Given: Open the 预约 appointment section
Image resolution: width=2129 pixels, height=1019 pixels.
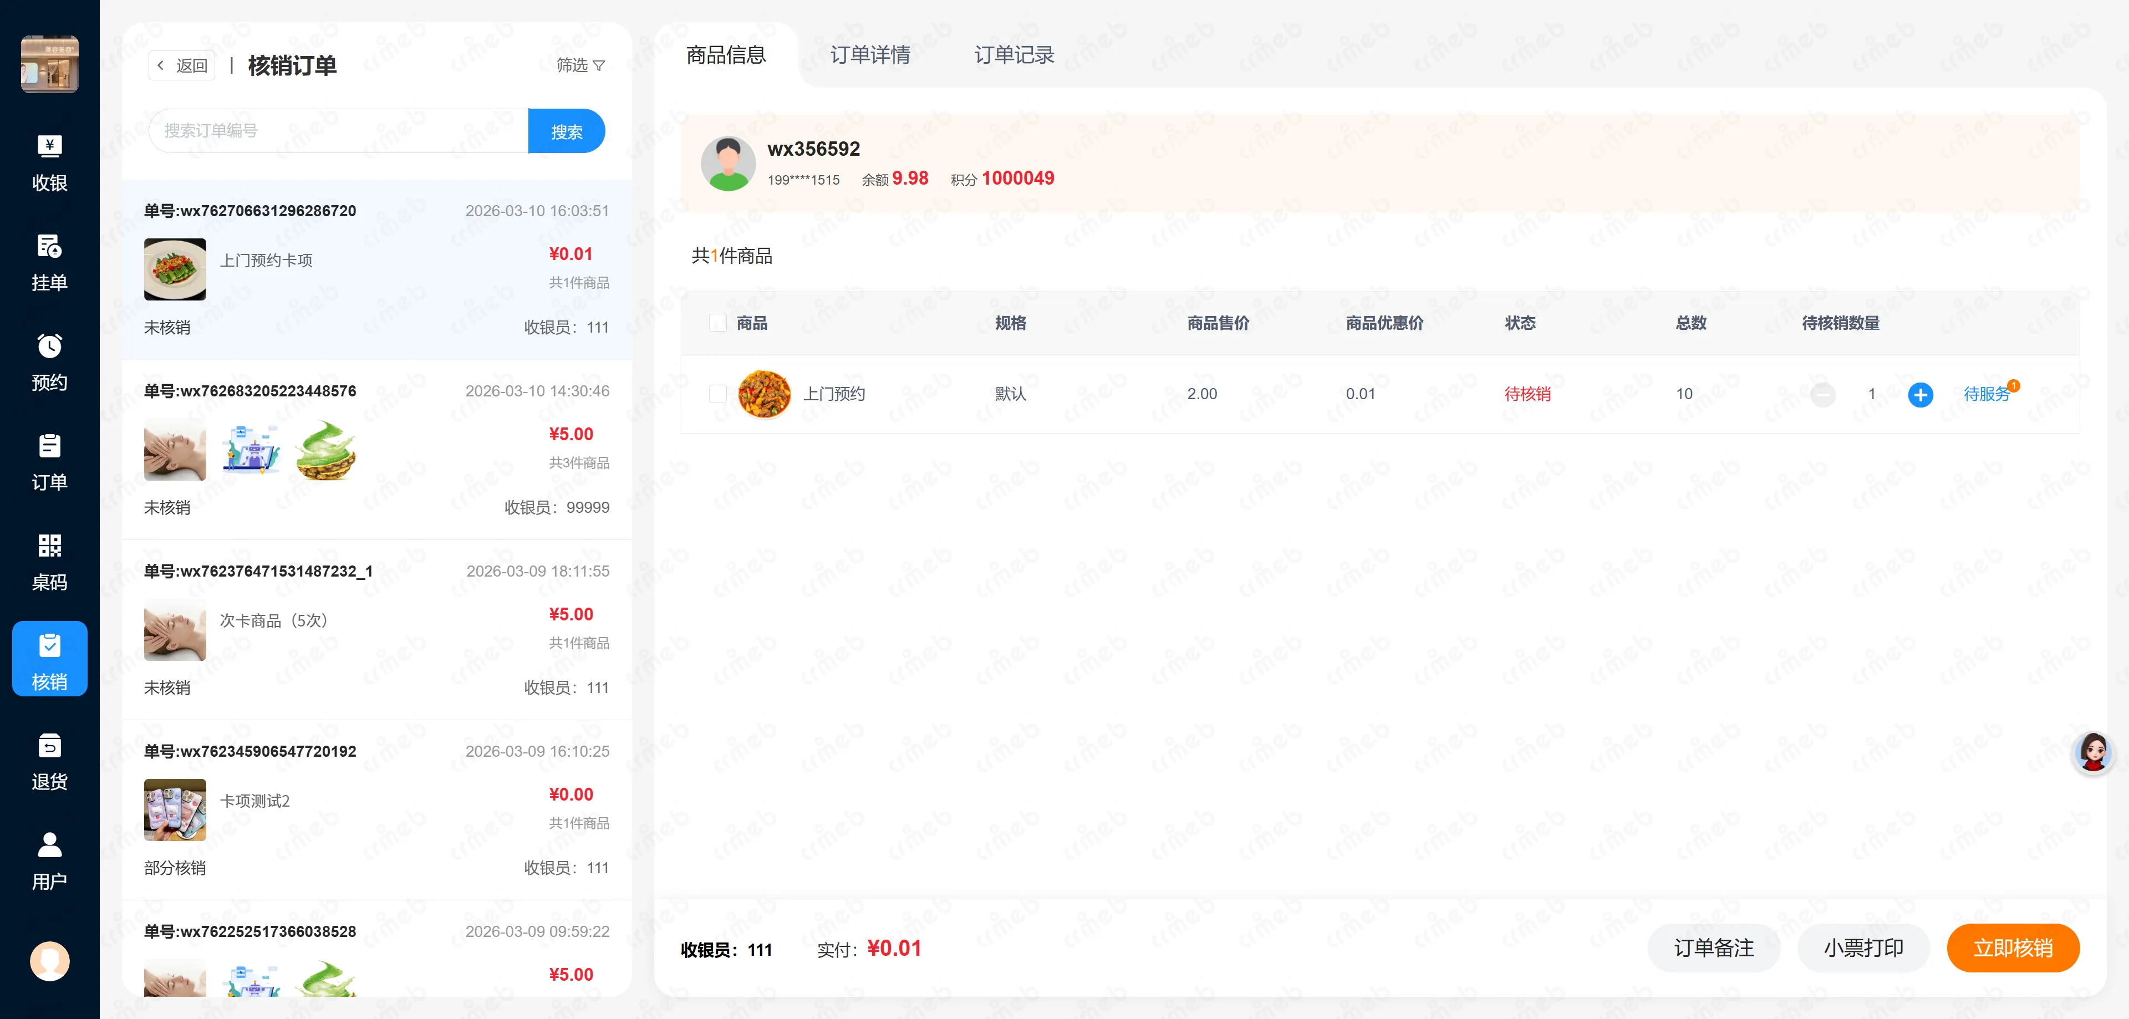Looking at the screenshot, I should [49, 362].
